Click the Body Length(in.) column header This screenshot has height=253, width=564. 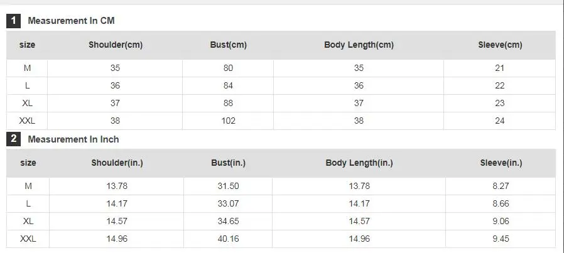point(359,163)
